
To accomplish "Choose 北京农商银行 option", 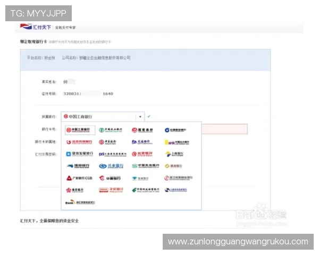I will pos(79,142).
